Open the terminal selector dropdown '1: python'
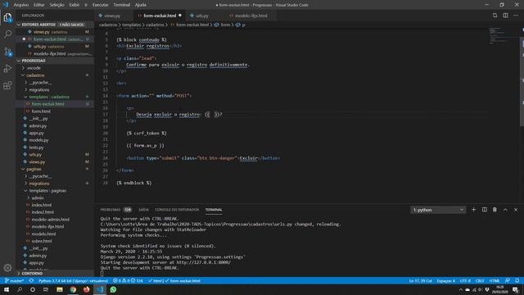 tap(438, 210)
